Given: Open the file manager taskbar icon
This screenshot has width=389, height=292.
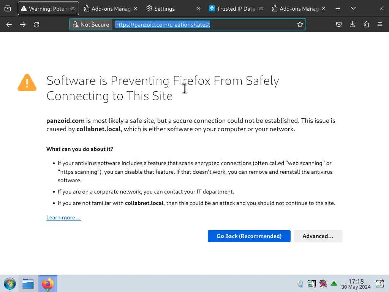Looking at the screenshot, I should (x=28, y=284).
